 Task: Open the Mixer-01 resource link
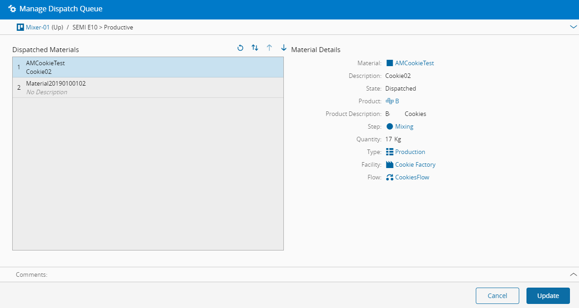click(x=38, y=27)
